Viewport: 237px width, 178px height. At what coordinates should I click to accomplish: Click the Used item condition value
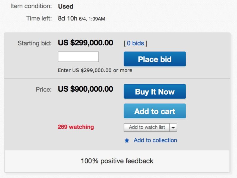click(66, 6)
